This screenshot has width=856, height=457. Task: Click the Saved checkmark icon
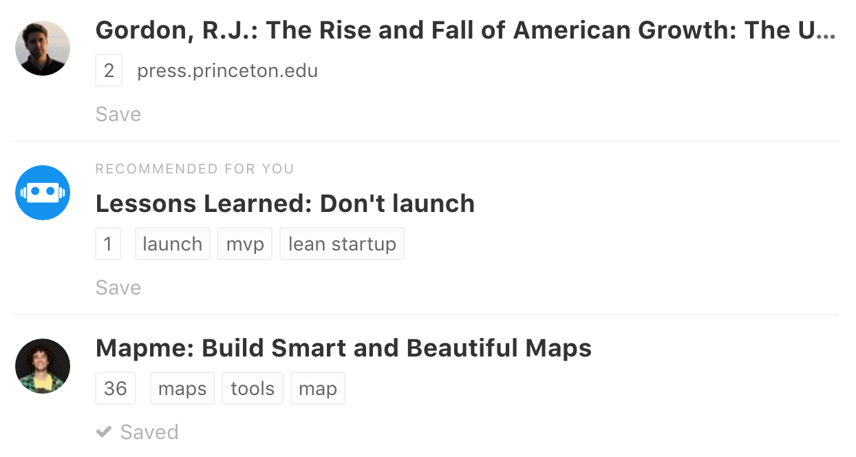click(x=104, y=432)
